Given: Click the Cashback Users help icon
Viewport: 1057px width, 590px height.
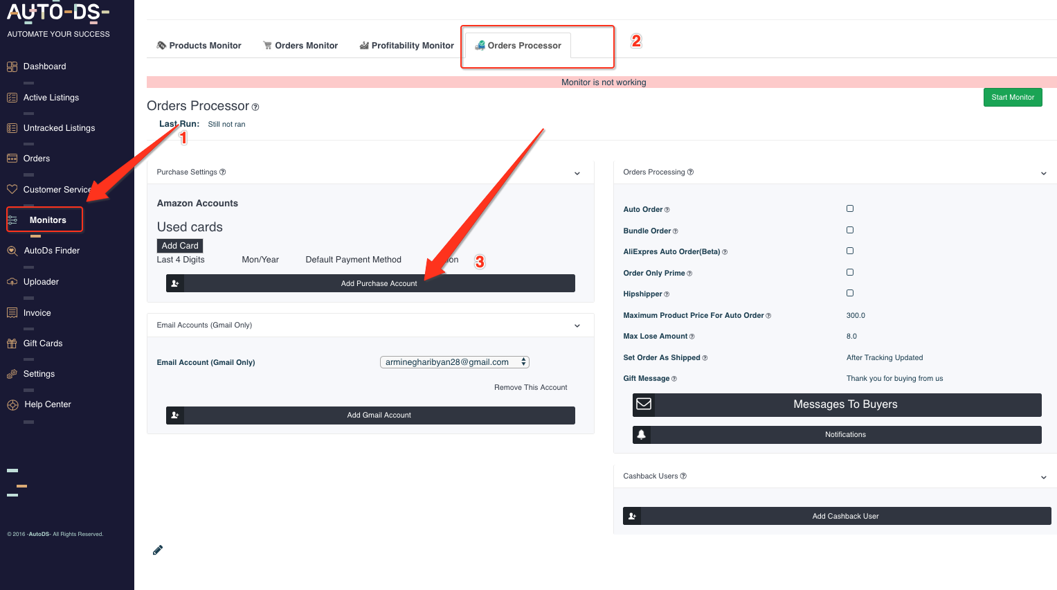Looking at the screenshot, I should coord(683,476).
